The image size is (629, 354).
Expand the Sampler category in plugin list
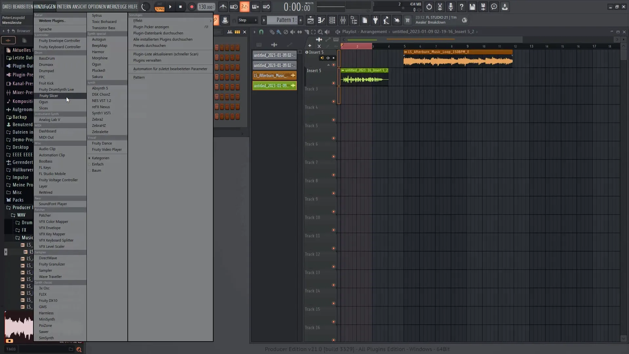pyautogui.click(x=40, y=251)
